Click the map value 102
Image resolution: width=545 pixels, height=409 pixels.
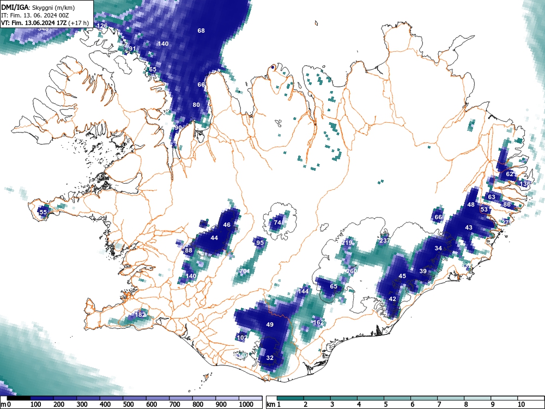[x=242, y=338]
